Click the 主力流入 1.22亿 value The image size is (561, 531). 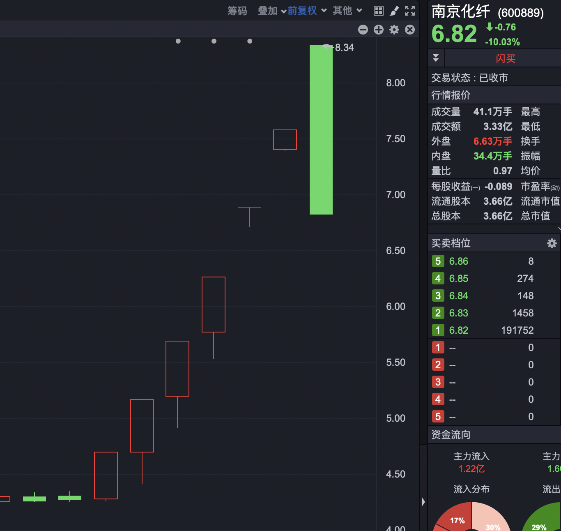pos(471,469)
